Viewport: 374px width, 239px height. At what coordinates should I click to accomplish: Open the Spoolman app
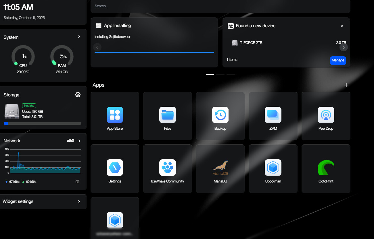click(273, 168)
